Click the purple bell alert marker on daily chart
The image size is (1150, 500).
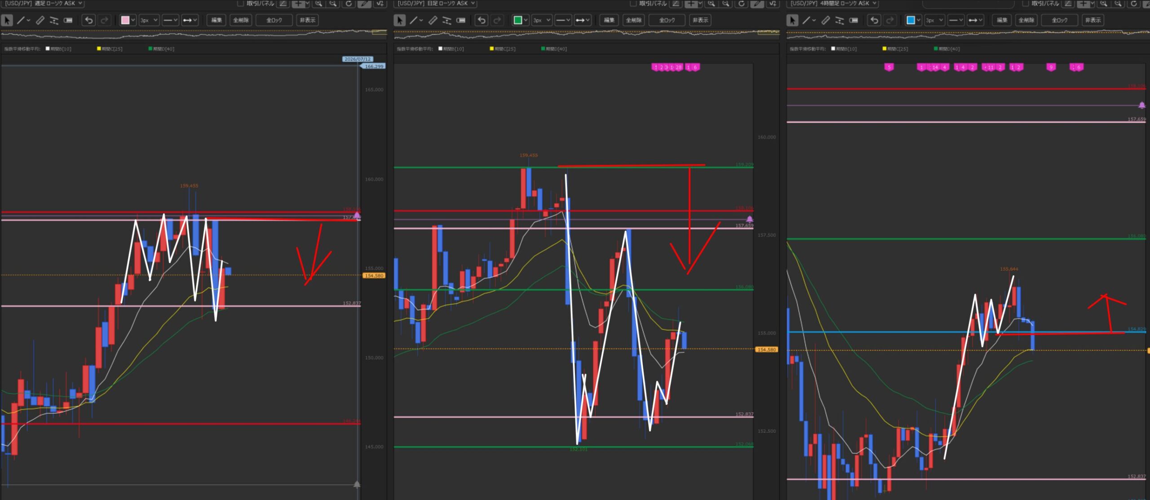(749, 219)
